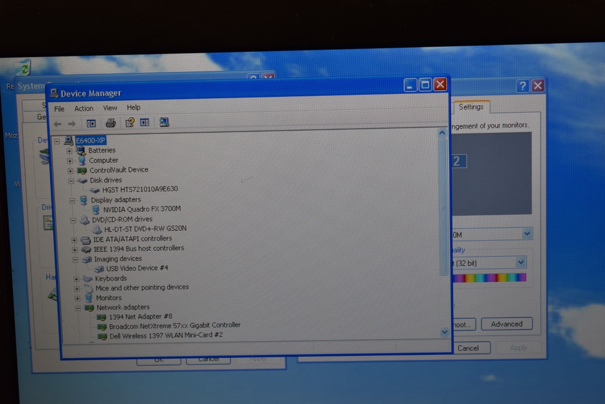
Task: Select HGST HTS721010A9E630 disk drive
Action: click(140, 189)
